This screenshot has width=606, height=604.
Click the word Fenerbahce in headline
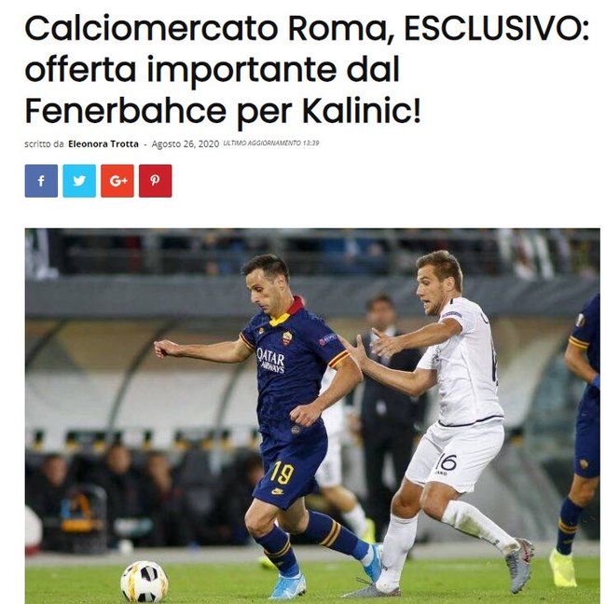click(125, 110)
